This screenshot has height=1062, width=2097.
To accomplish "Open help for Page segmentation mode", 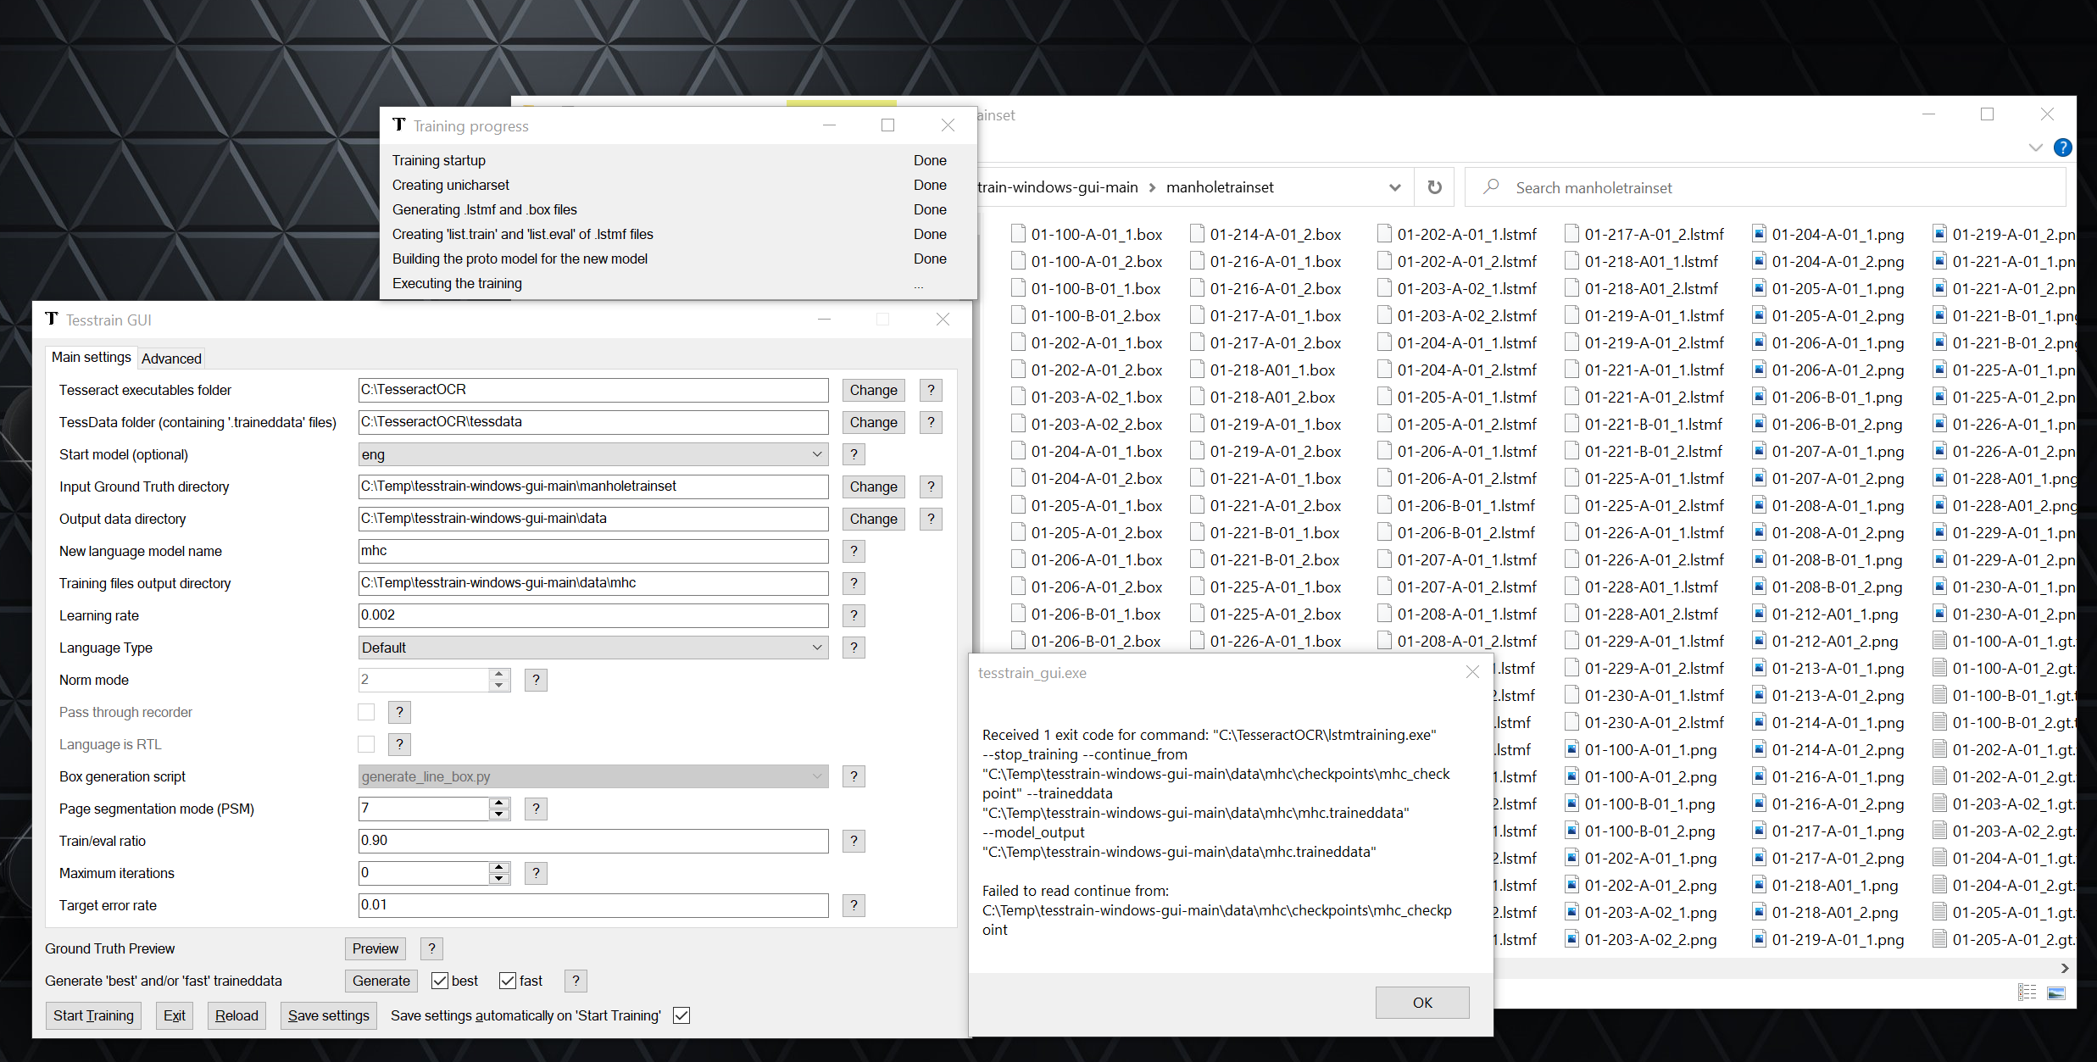I will 536,809.
